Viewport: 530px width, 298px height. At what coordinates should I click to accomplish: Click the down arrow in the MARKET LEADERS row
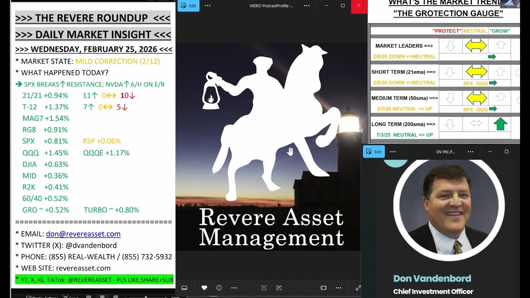pos(450,46)
